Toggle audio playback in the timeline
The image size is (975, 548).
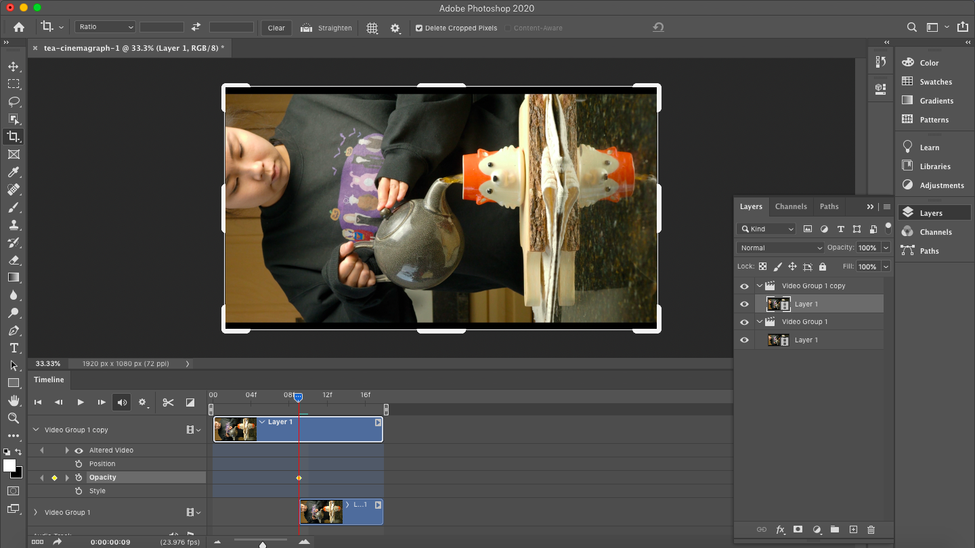[x=122, y=402]
